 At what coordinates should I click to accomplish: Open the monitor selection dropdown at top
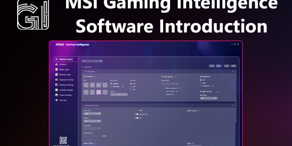coord(92,61)
